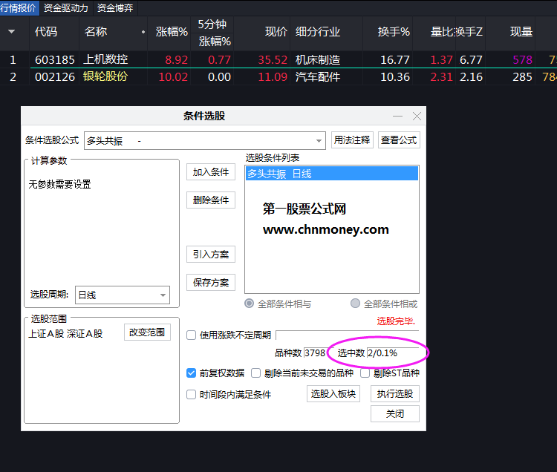The image size is (557, 472).
Task: Click turnover value 16.77
Action: tap(395, 59)
